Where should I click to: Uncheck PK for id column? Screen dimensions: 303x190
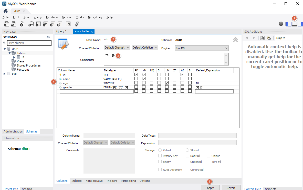[136, 74]
